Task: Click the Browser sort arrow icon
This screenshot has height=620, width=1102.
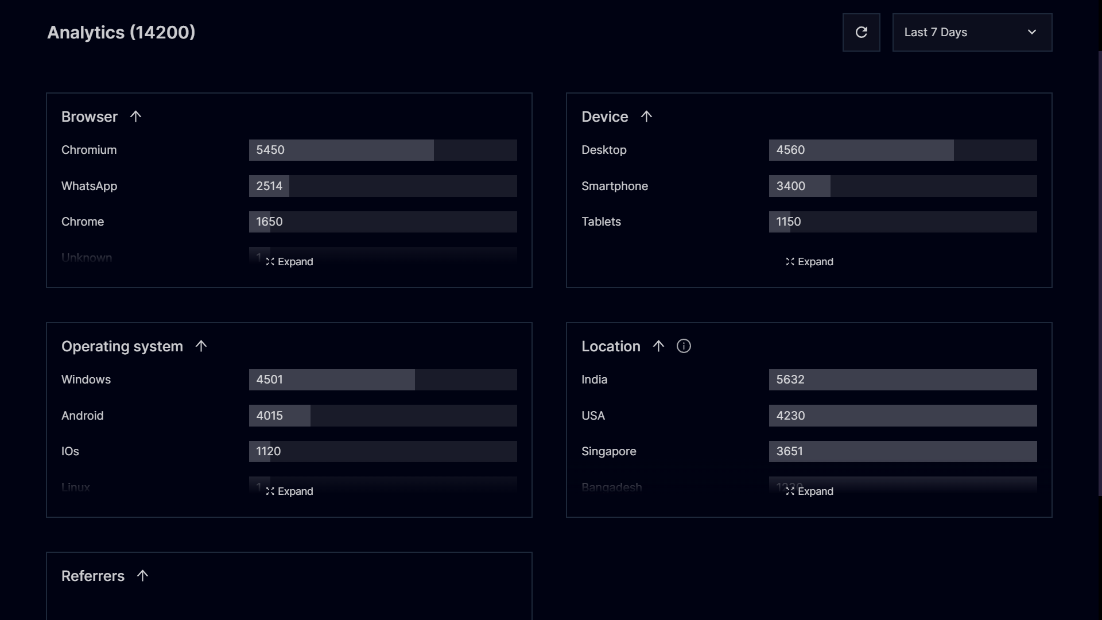Action: tap(135, 117)
